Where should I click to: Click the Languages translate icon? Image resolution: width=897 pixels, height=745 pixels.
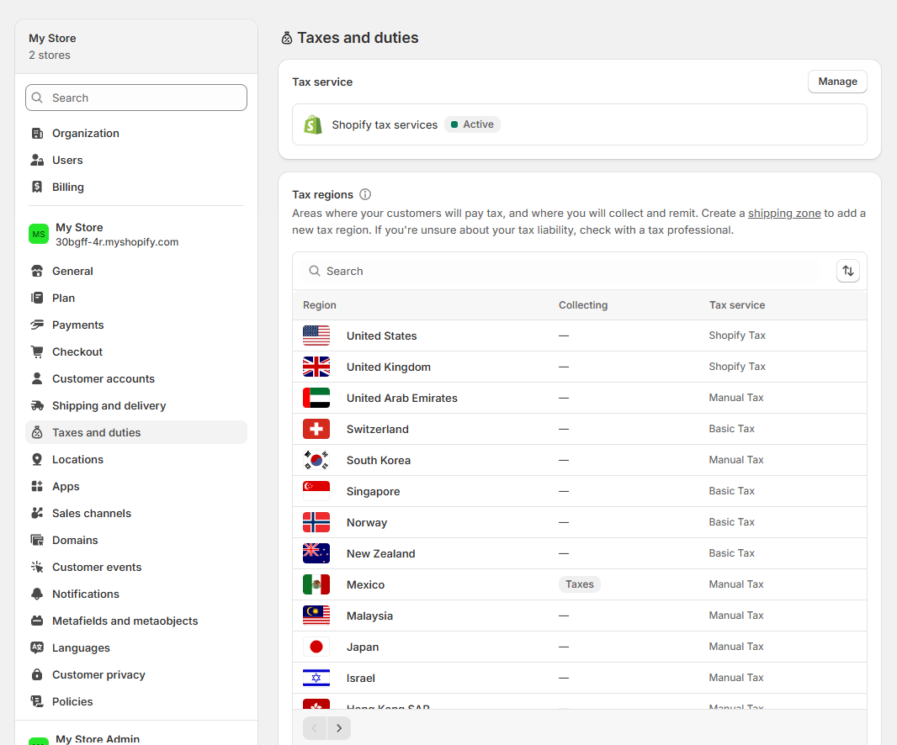click(x=37, y=647)
